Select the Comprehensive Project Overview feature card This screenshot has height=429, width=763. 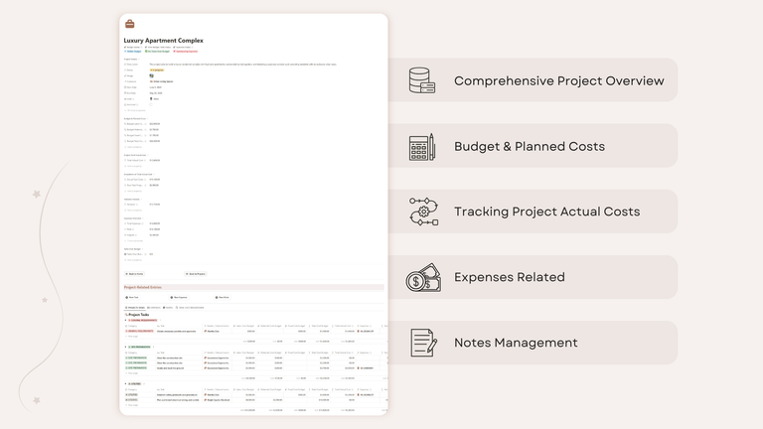(x=541, y=80)
